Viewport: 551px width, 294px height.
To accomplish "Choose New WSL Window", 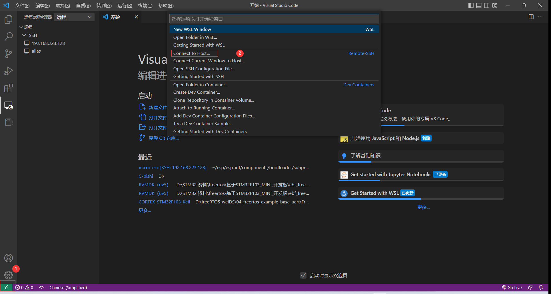I will pos(274,29).
